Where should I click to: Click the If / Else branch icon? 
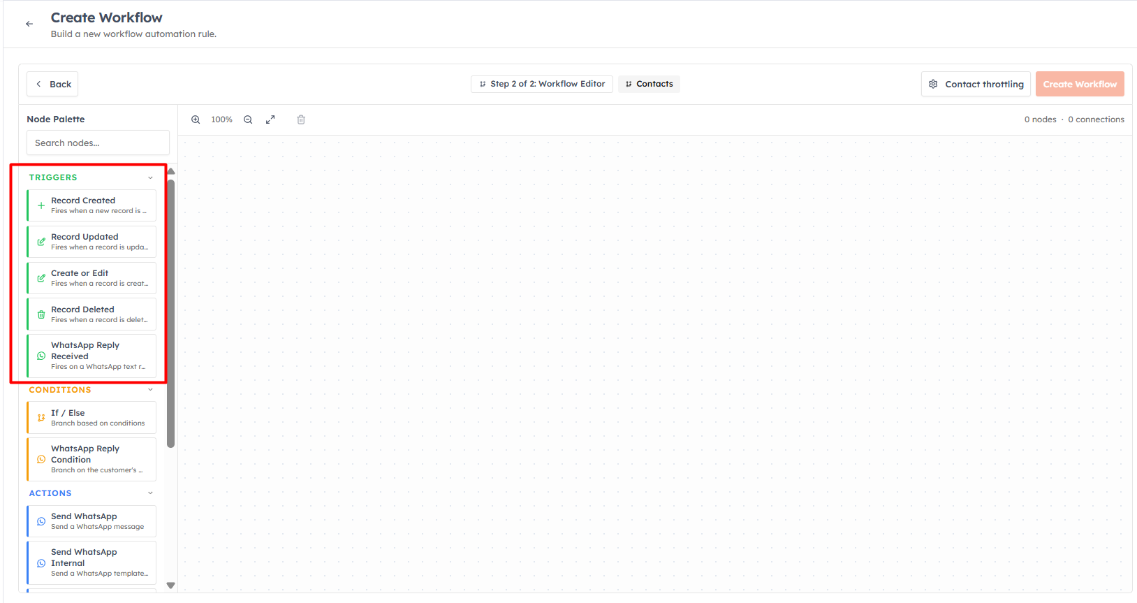coord(41,418)
